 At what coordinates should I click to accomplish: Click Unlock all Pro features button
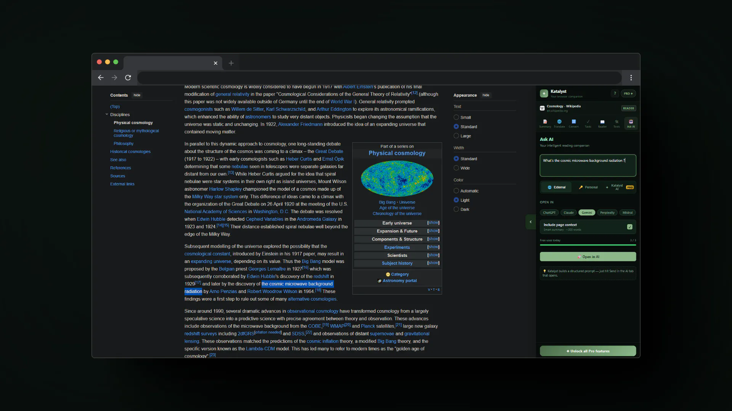(588, 351)
